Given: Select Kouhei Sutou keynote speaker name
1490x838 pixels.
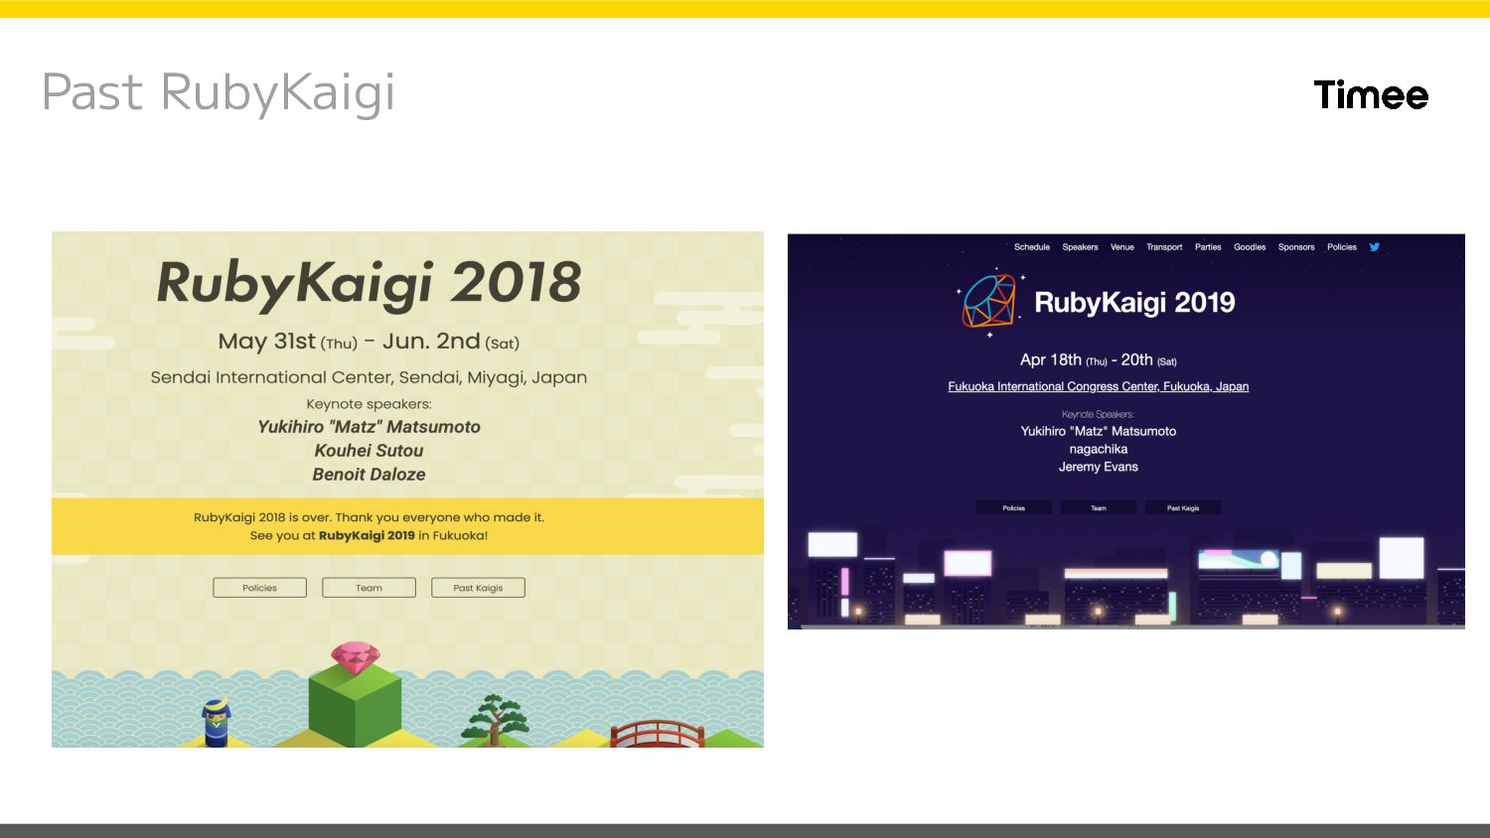Looking at the screenshot, I should coord(369,451).
